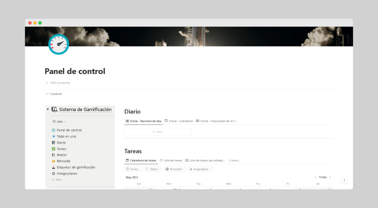Click the table icon on Diario - Preparación tab
Screen dimensions: 378x208
197,121
